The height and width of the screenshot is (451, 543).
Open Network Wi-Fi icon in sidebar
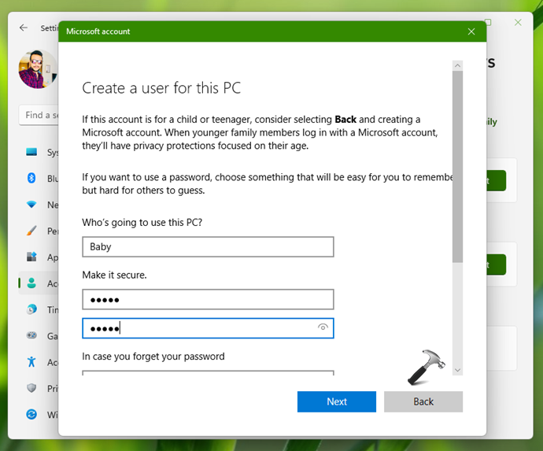coord(31,205)
